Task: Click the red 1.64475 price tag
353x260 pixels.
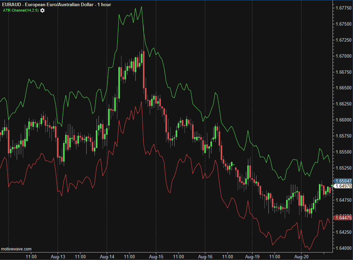Action: (x=343, y=218)
